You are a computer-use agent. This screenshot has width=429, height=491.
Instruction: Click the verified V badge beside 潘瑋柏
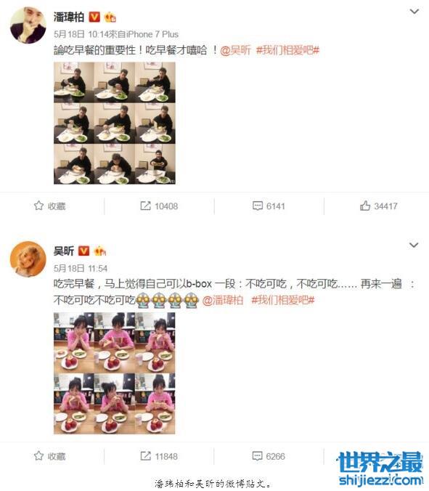(94, 17)
